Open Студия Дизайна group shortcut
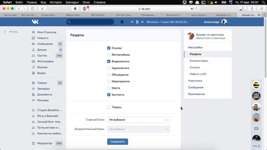 tap(49, 110)
